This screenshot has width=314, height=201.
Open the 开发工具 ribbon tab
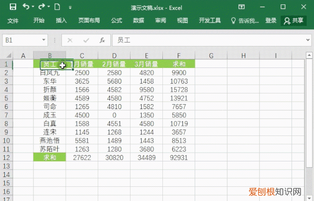point(209,21)
